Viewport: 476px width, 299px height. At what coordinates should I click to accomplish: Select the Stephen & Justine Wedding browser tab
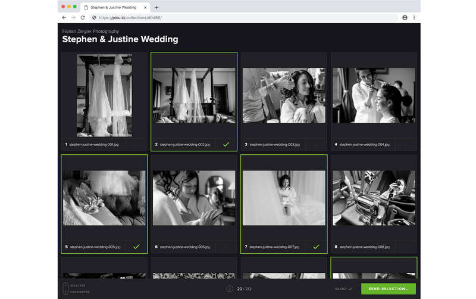115,7
